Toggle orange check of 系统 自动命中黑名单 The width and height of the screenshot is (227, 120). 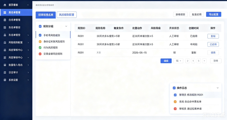pos(175,102)
